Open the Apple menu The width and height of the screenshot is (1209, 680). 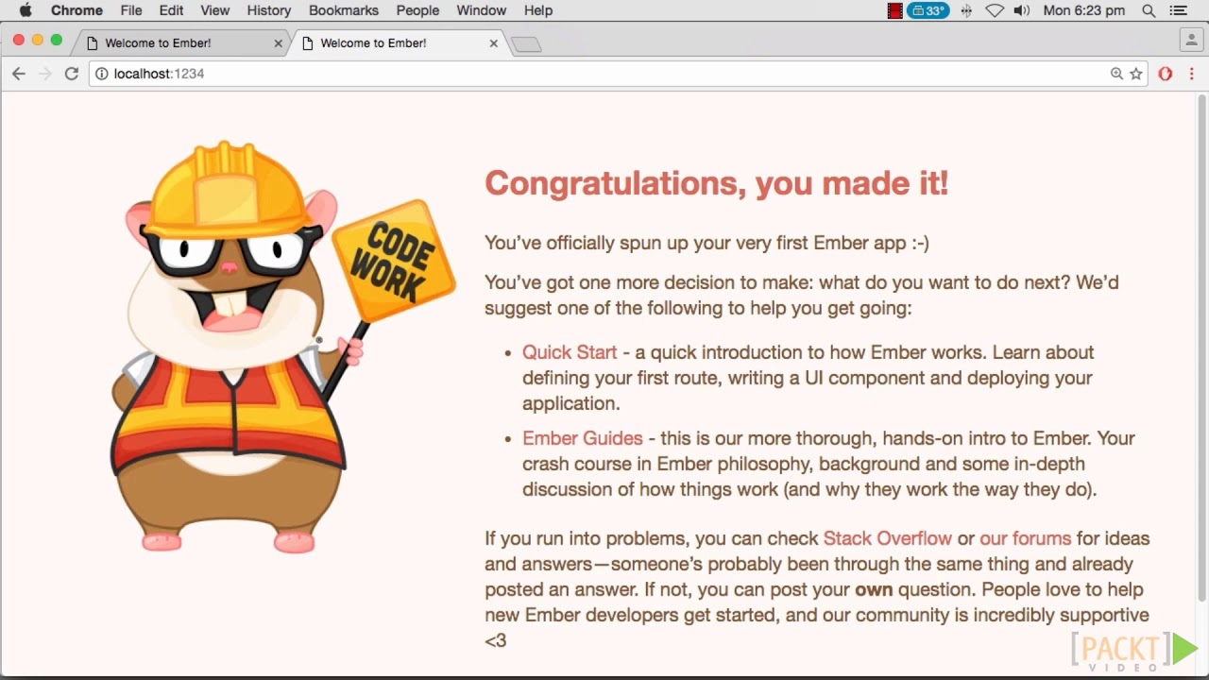click(26, 10)
